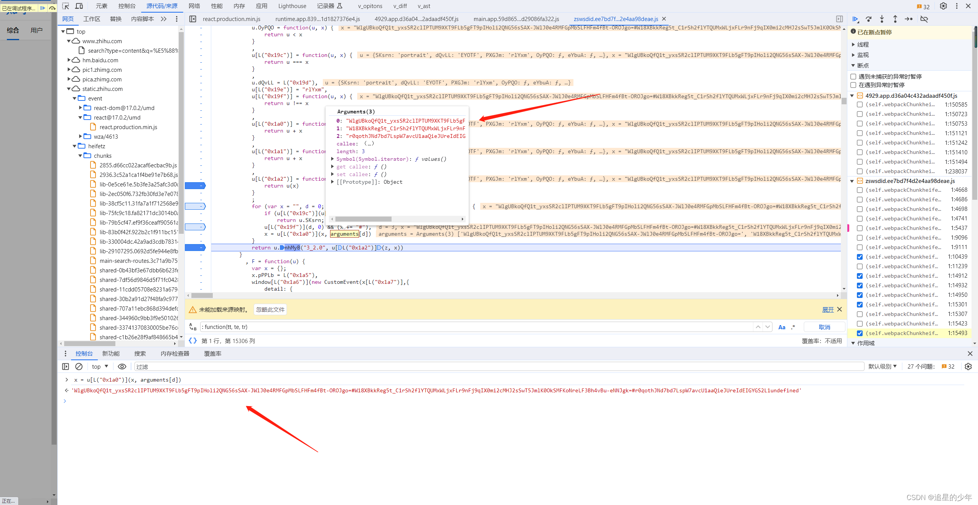Screen dimensions: 978x505
Task: Switch to the 网络 (Network) panel tab
Action: click(194, 6)
